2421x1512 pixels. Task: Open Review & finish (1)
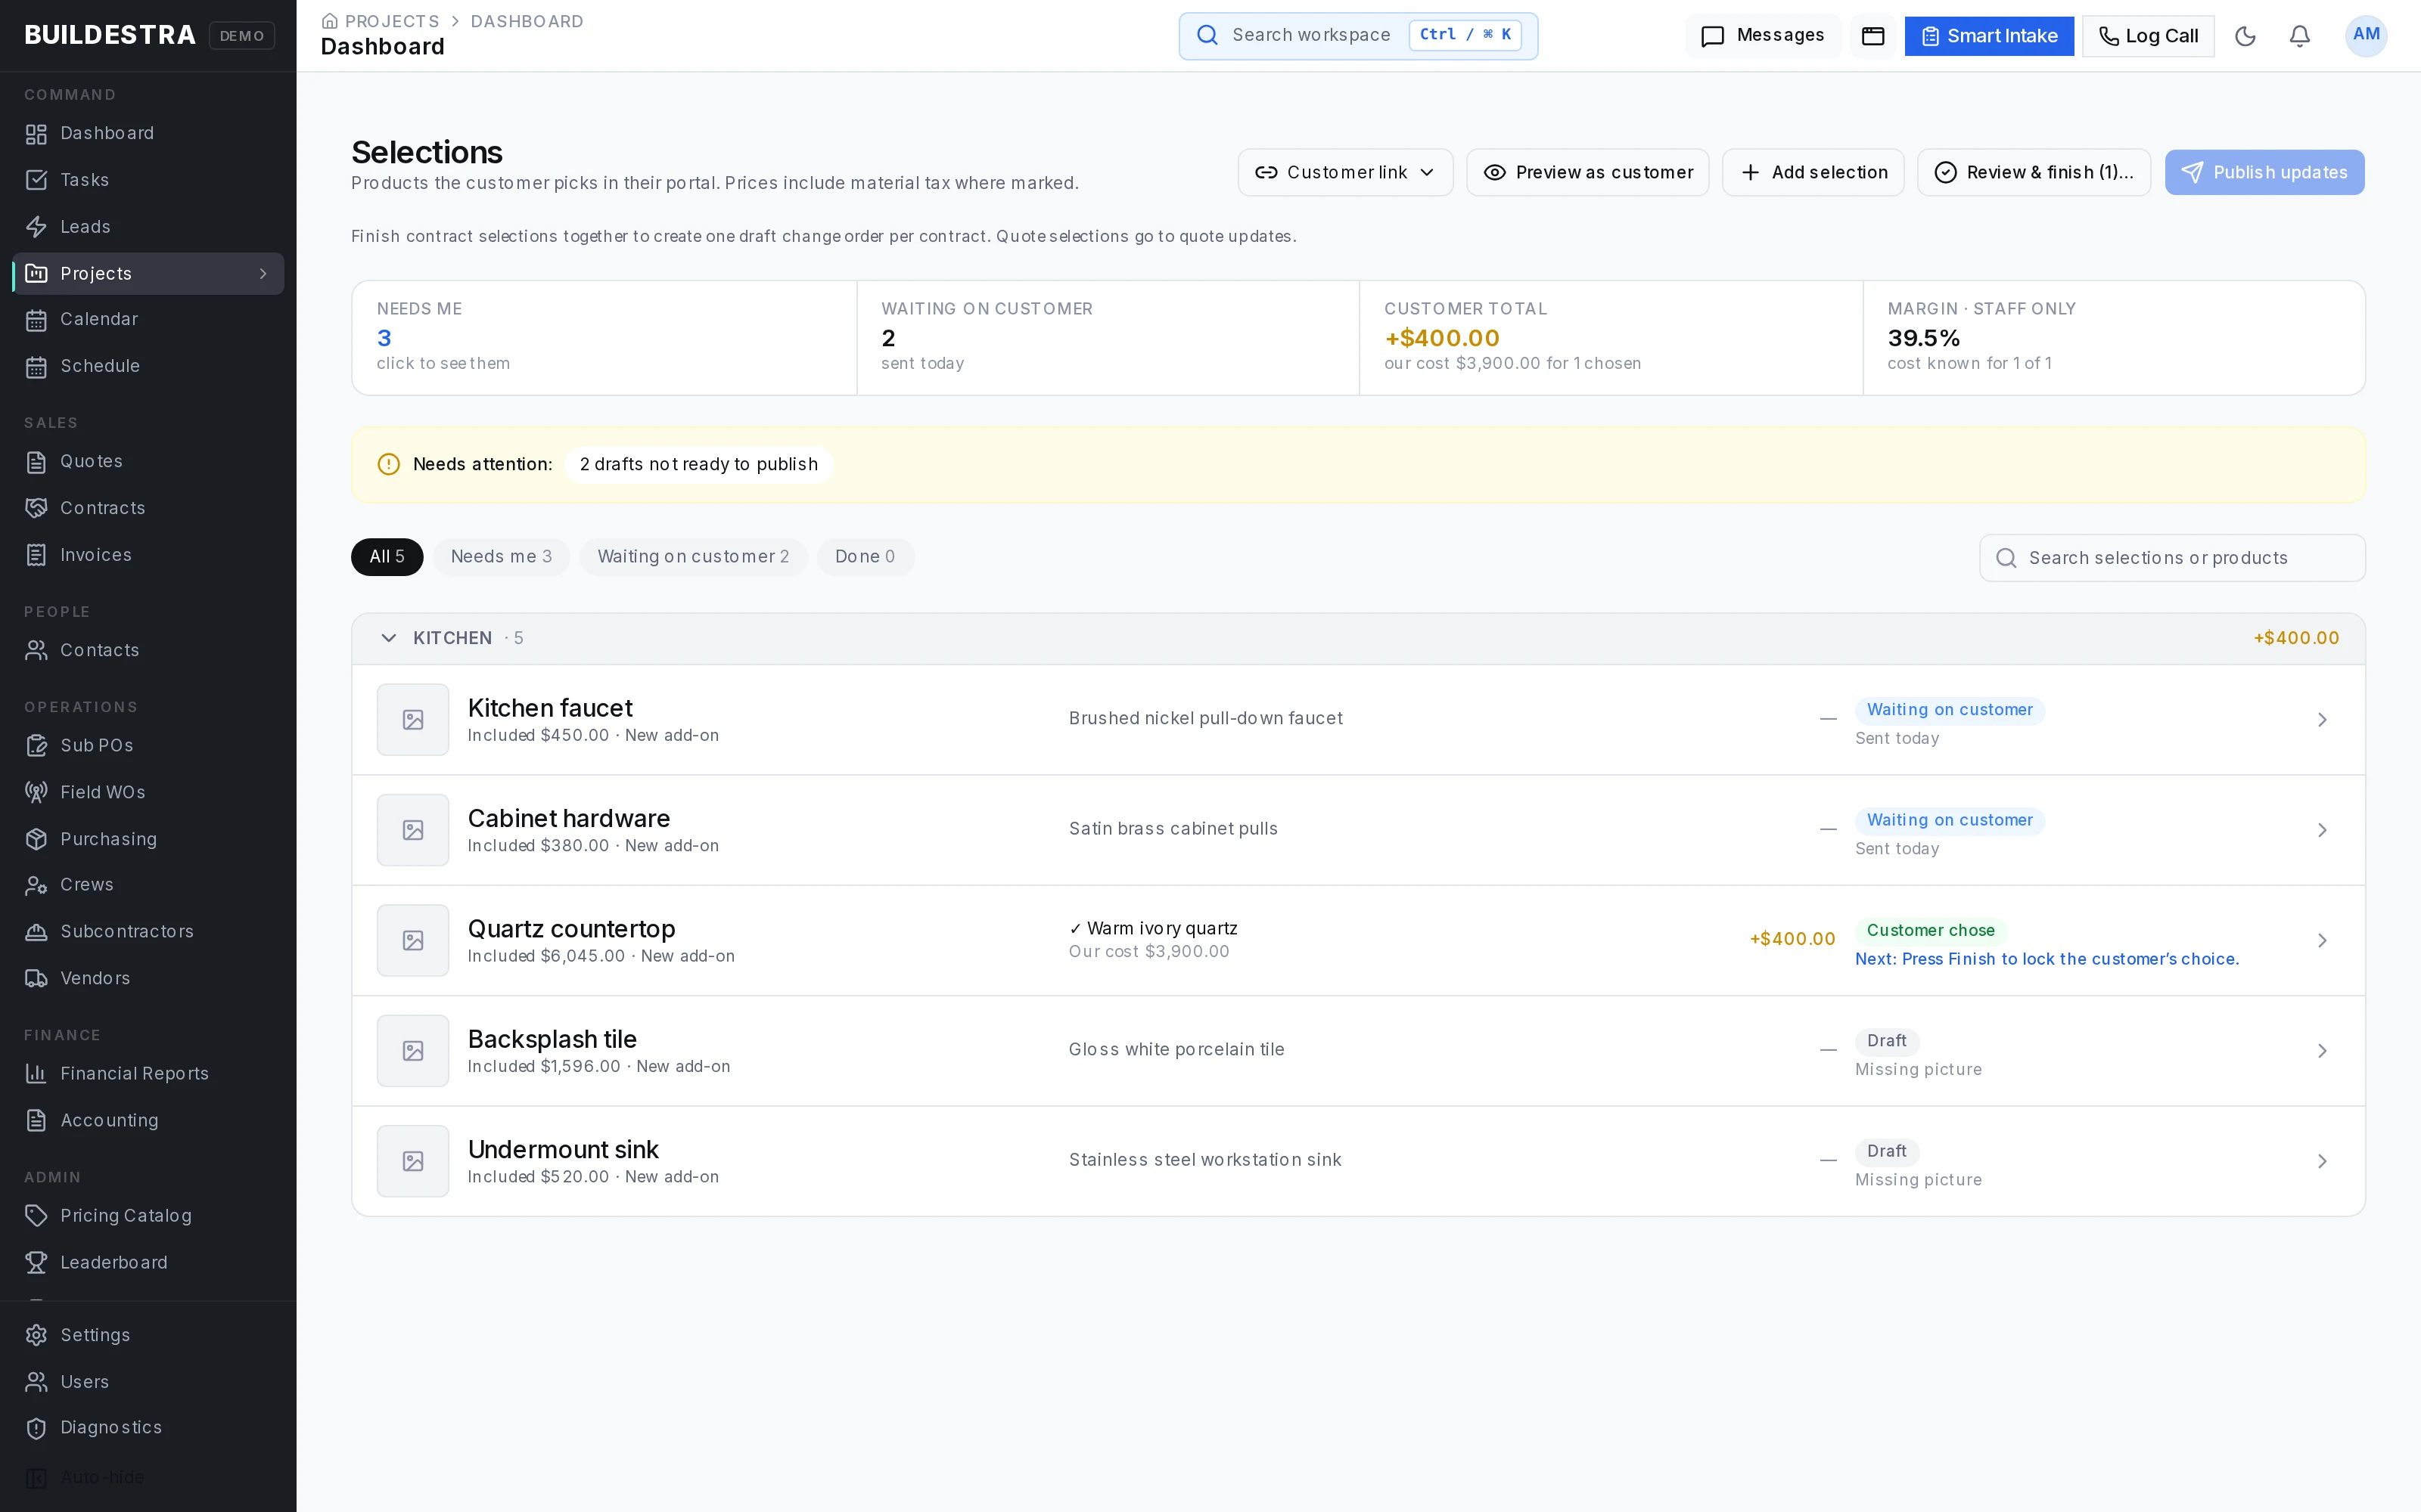click(x=2033, y=172)
